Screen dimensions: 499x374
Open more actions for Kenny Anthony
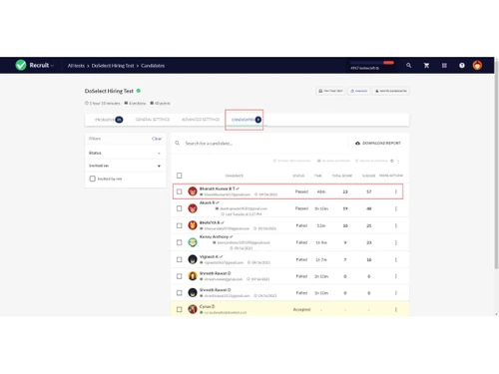pyautogui.click(x=396, y=242)
